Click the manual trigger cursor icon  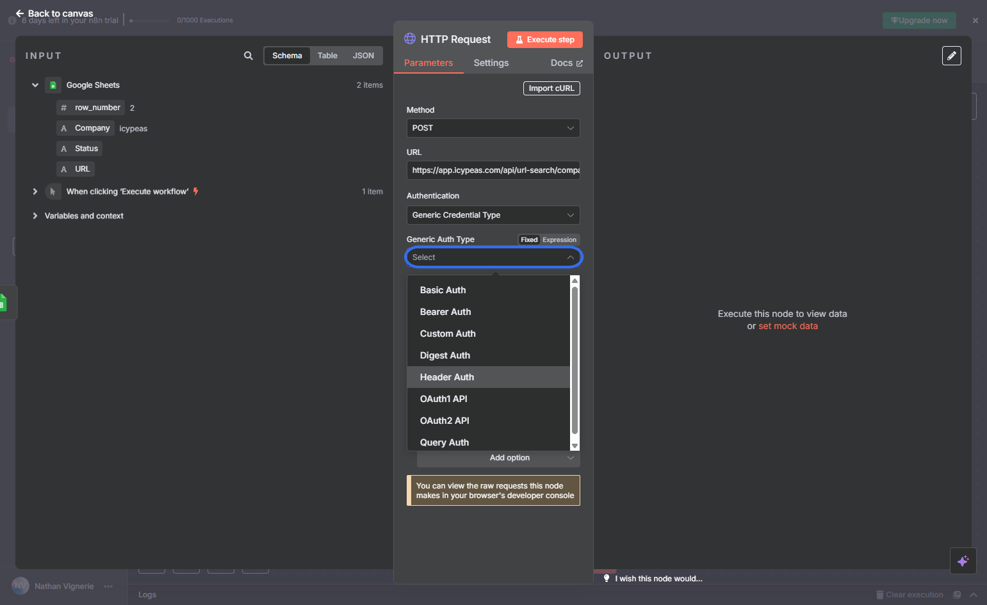tap(53, 191)
